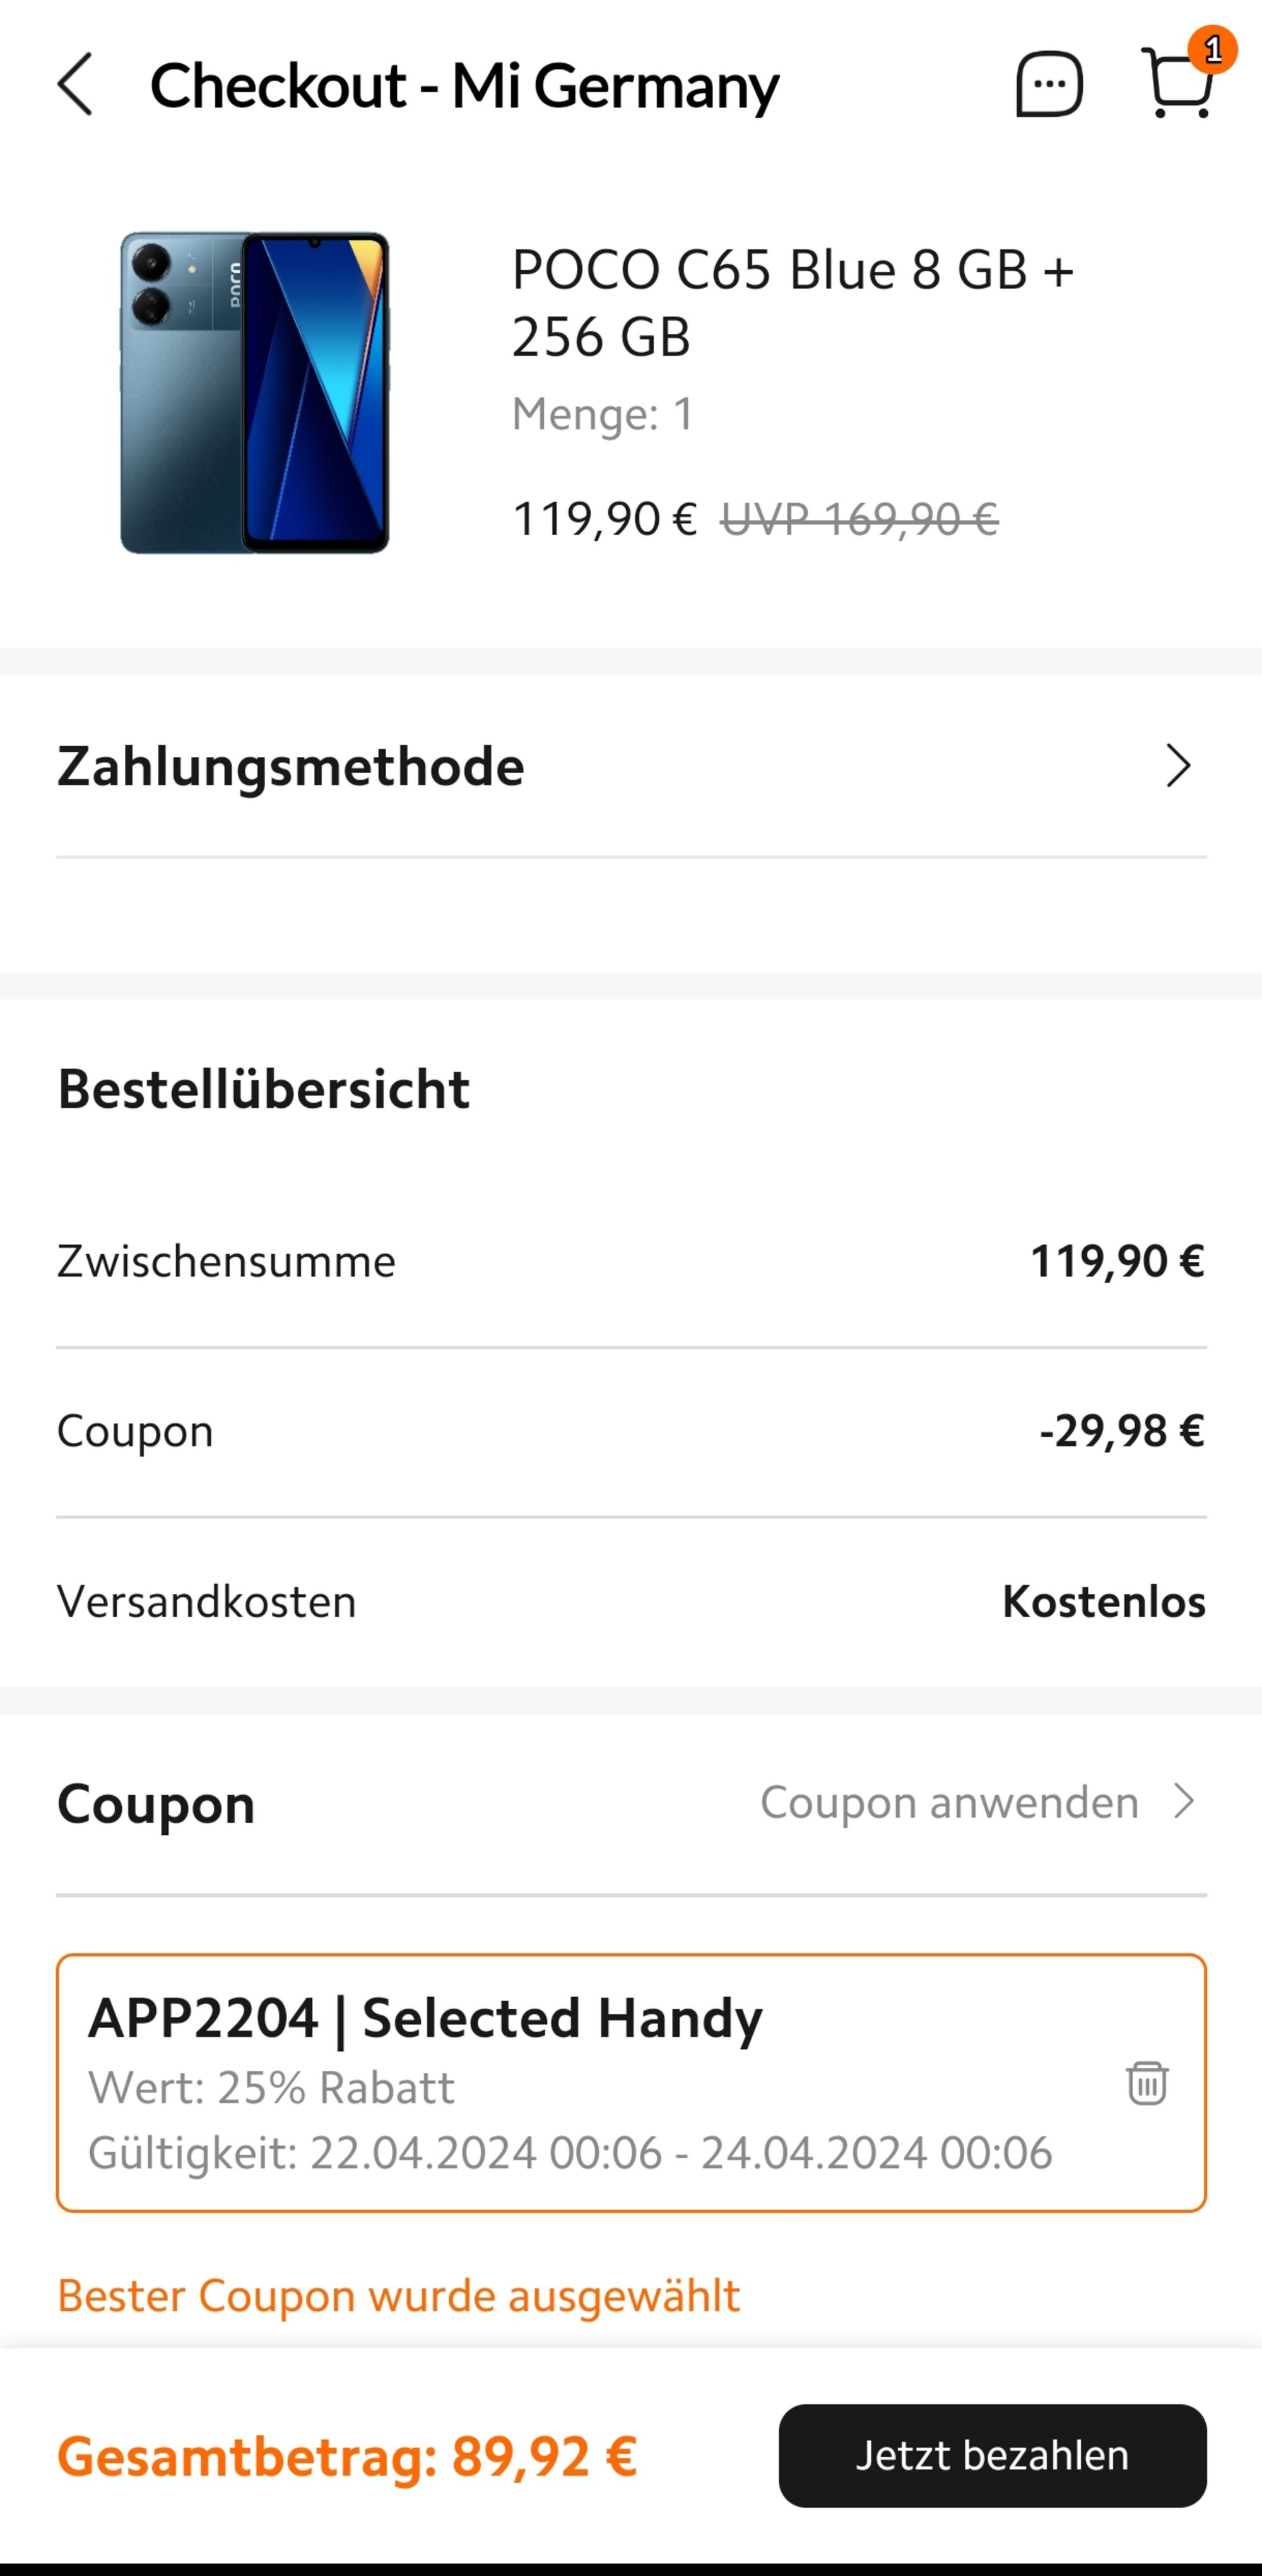Tap the Coupon discount -29,98 € row
The width and height of the screenshot is (1262, 2576).
(x=631, y=1431)
